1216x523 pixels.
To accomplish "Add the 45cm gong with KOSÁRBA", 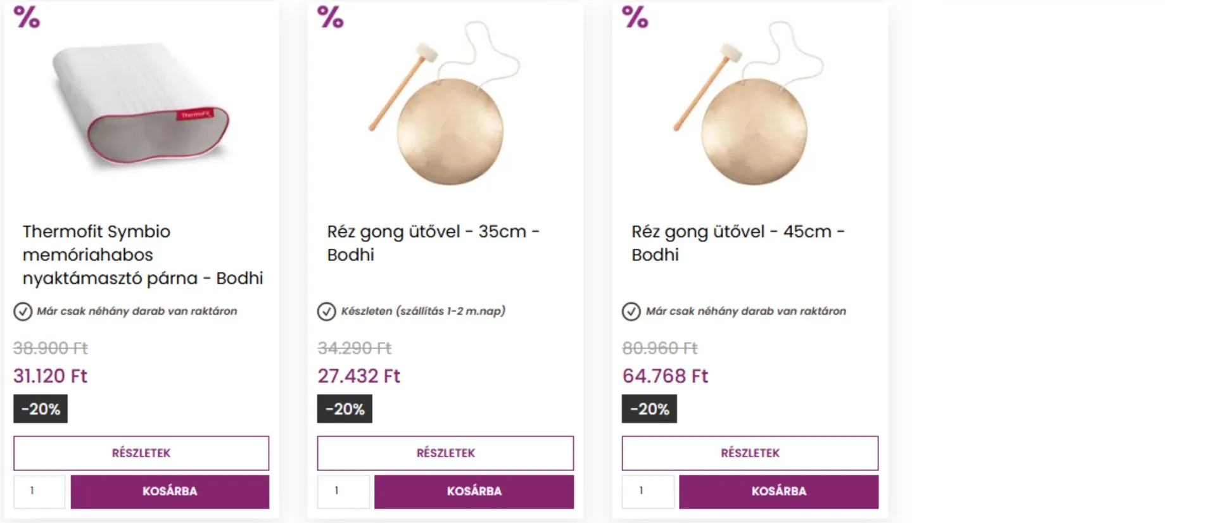I will pos(778,491).
